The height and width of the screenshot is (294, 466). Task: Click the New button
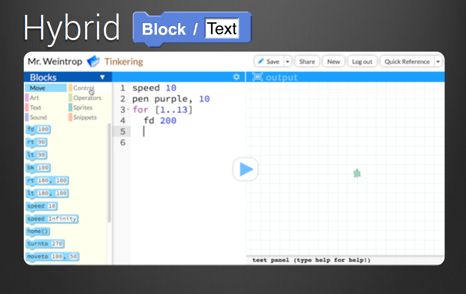point(334,62)
